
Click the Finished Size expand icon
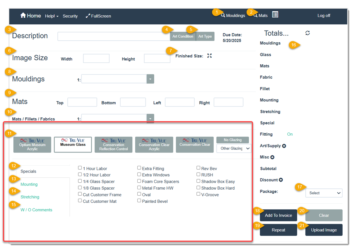210,56
